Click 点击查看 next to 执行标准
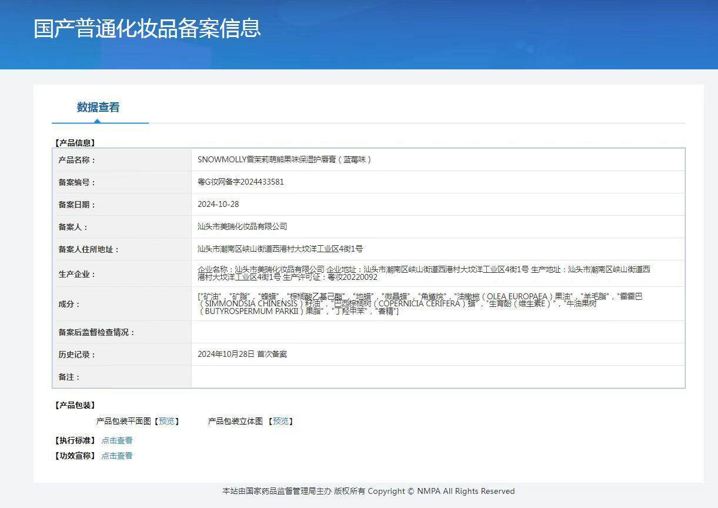 coord(117,440)
